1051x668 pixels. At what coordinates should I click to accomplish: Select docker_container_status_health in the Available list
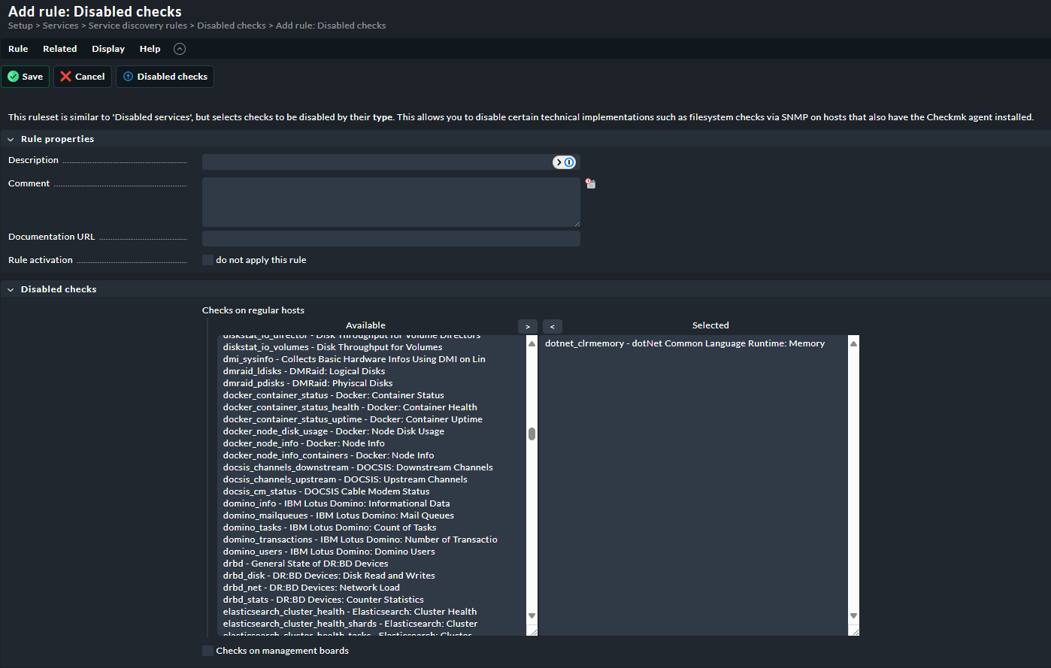click(x=350, y=407)
